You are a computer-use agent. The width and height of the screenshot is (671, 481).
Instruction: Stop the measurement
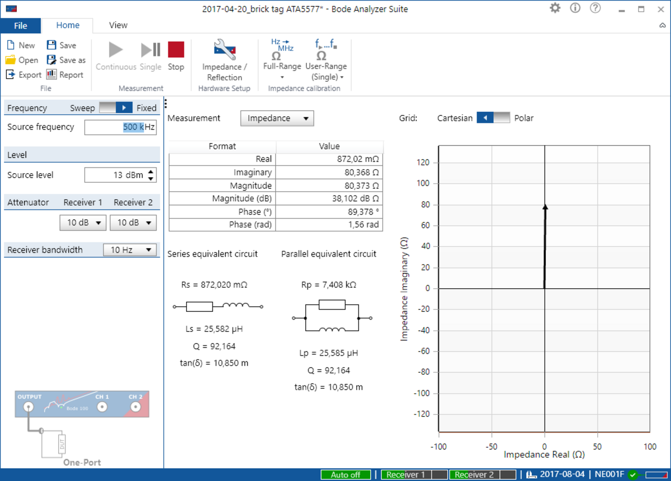176,56
